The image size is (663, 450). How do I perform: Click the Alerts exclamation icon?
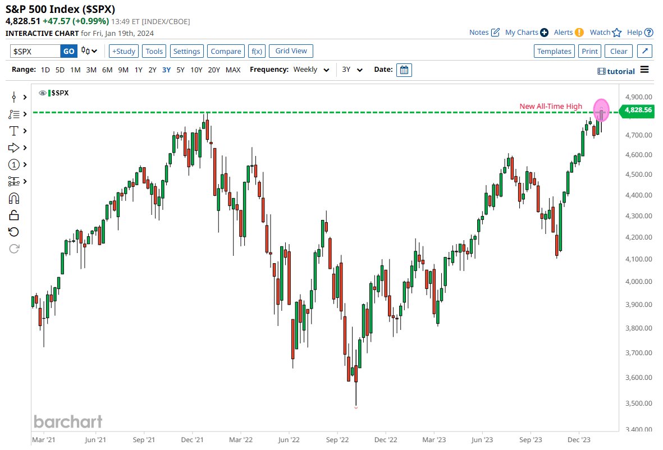click(579, 33)
